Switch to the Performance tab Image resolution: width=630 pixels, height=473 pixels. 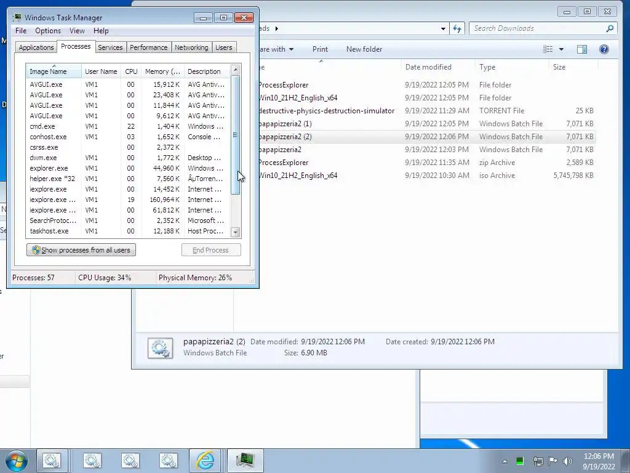click(149, 47)
